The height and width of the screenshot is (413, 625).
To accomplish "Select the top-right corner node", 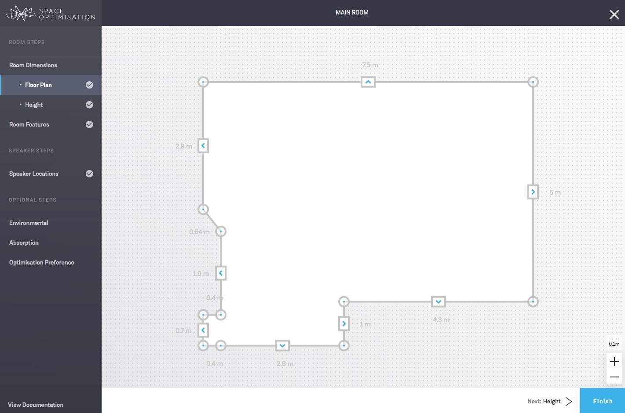I will 533,82.
